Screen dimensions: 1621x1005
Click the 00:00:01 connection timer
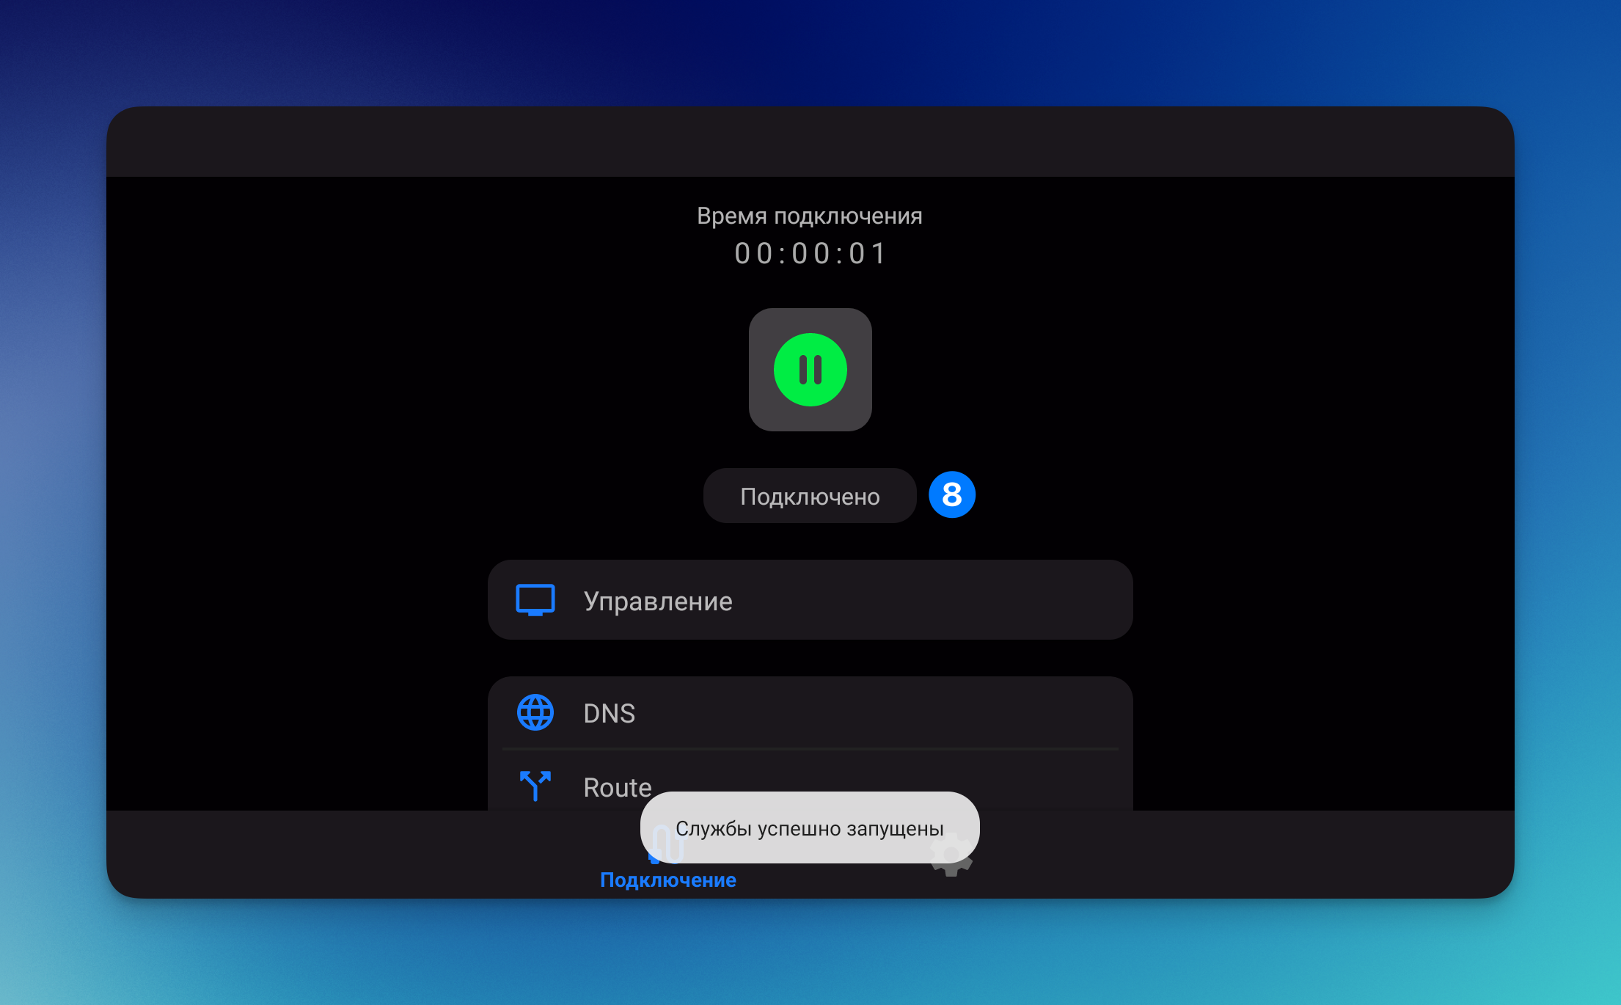click(x=810, y=254)
